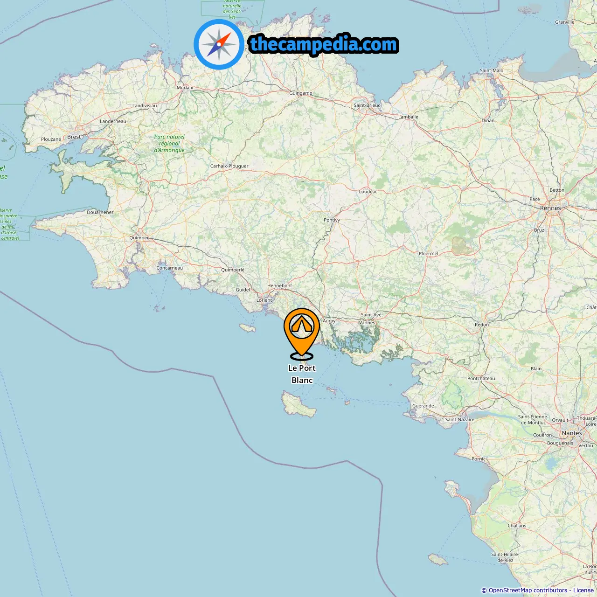Open OpenStreetMap contributors link
Viewport: 597px width, 597px height.
[528, 590]
